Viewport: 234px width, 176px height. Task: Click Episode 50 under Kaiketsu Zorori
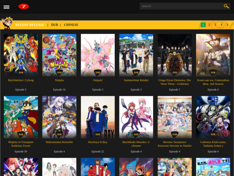(x=21, y=151)
